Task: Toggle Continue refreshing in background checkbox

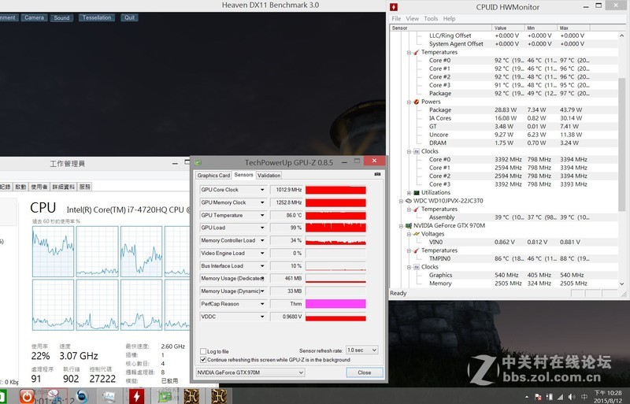Action: point(203,360)
